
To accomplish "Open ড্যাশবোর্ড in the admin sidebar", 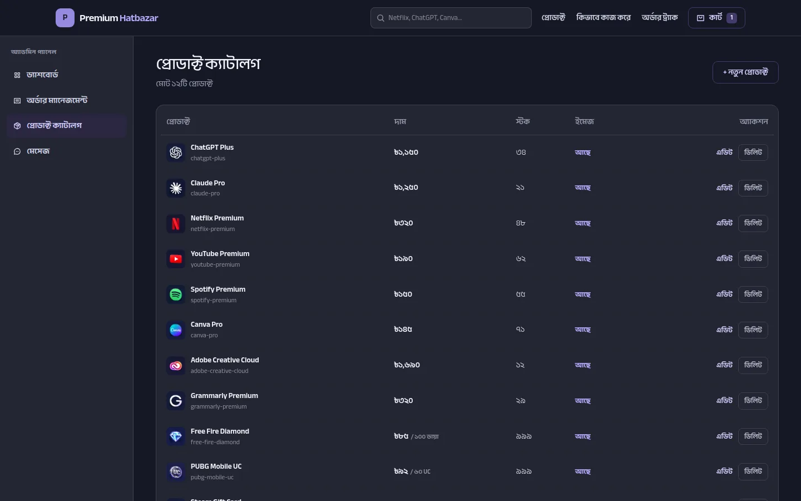I will 67,75.
